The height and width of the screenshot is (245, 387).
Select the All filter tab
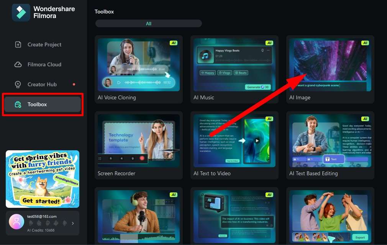tap(149, 24)
